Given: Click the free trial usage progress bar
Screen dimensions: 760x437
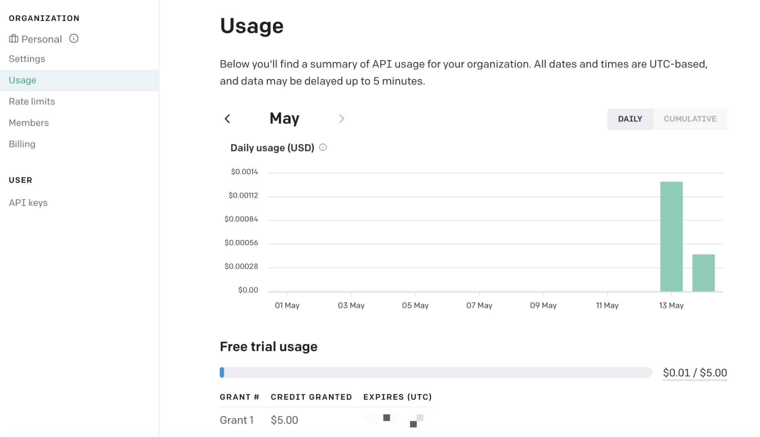Looking at the screenshot, I should click(x=436, y=373).
